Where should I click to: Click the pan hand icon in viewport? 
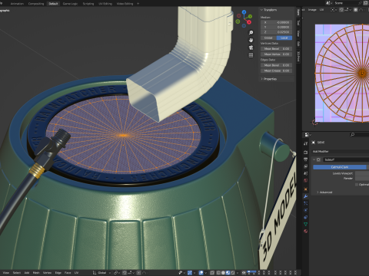[251, 40]
